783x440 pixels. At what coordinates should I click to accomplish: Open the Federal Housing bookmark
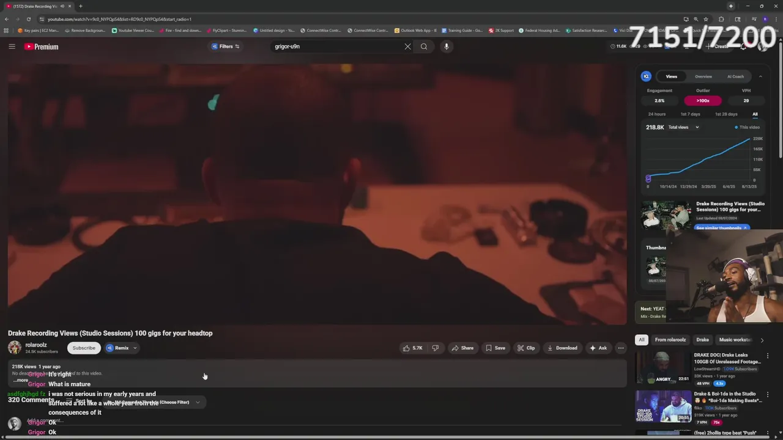click(x=539, y=31)
